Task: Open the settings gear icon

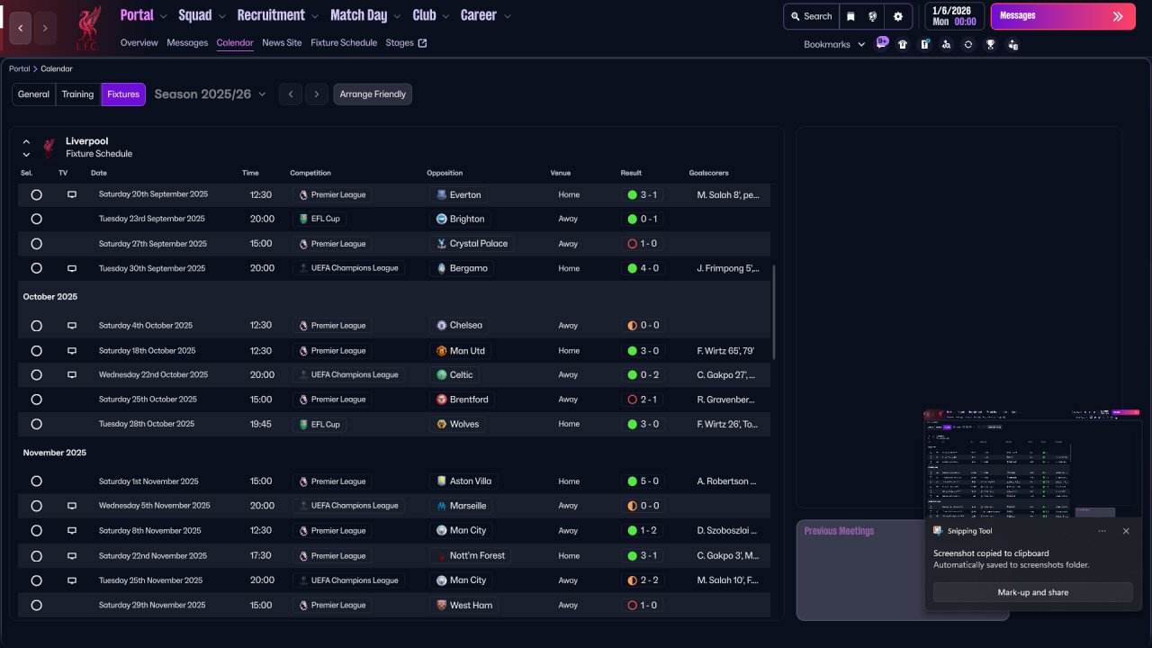Action: tap(897, 16)
